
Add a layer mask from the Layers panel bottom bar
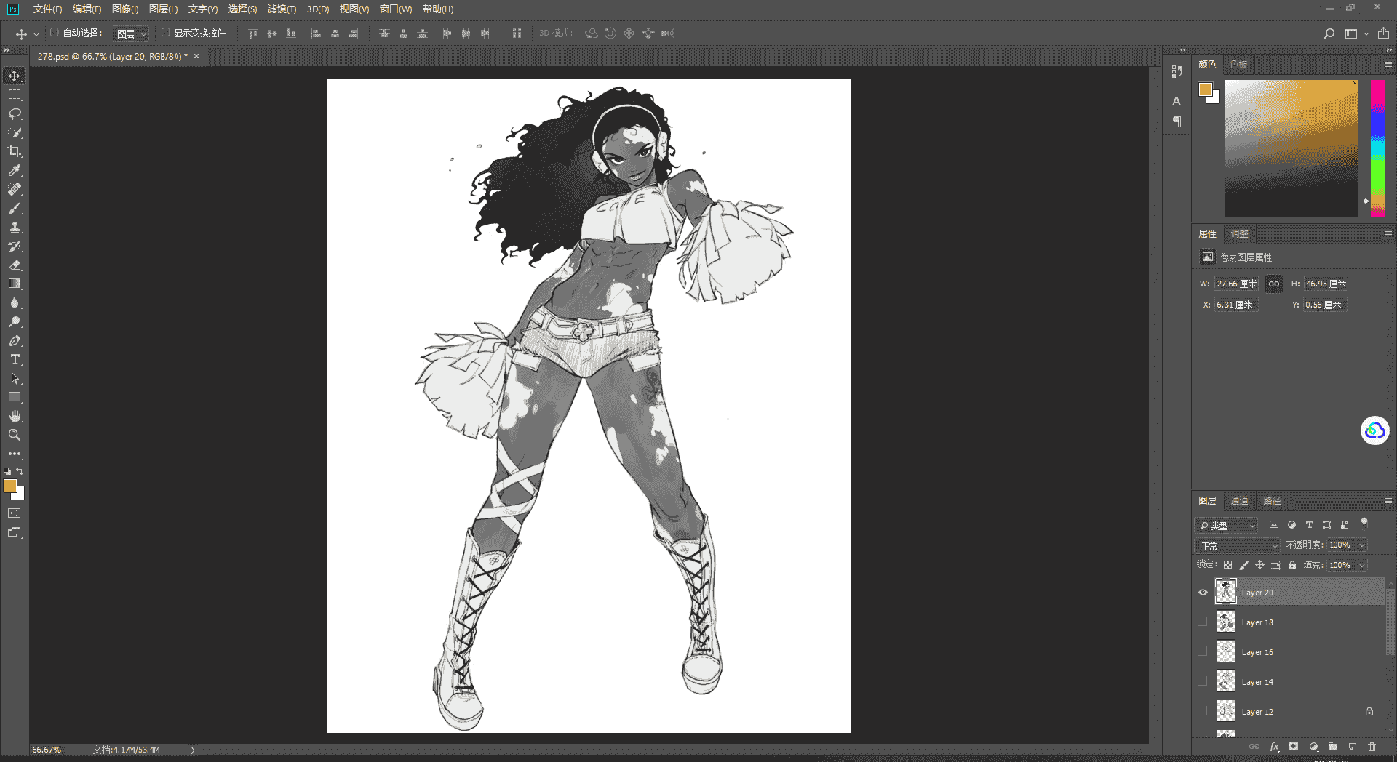(x=1293, y=747)
